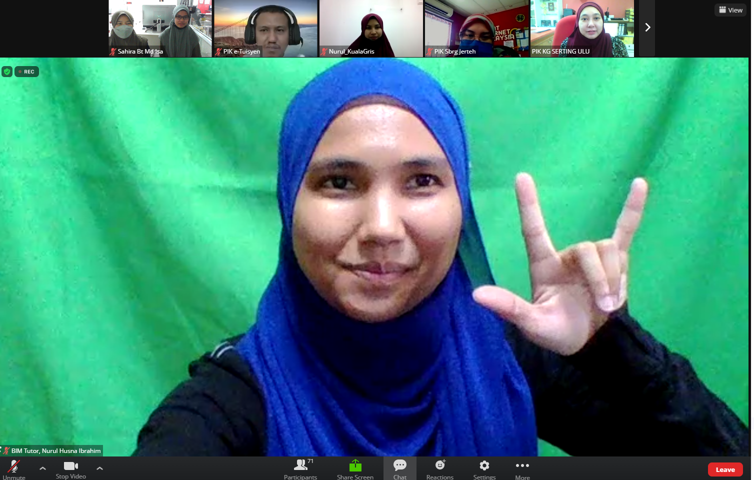Expand audio options arrow next to Unmute

[x=42, y=468]
